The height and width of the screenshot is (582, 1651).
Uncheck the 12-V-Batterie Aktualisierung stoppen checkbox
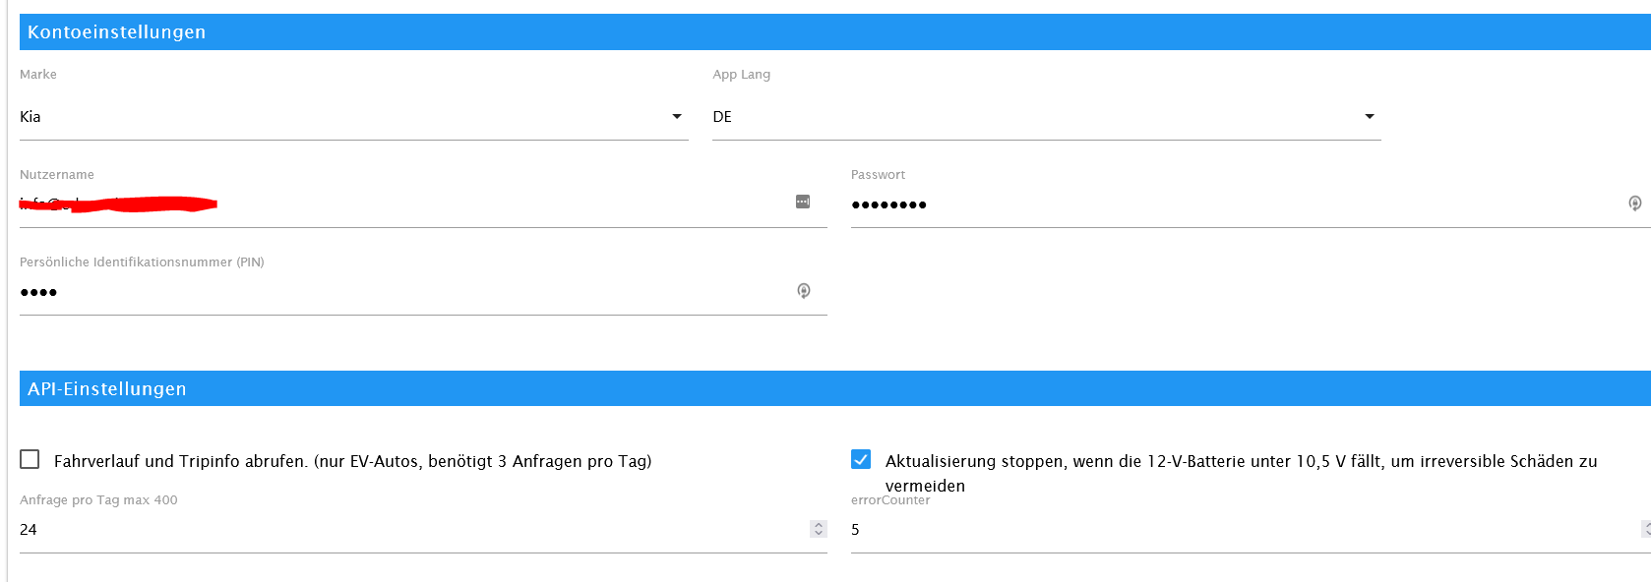[x=861, y=459]
